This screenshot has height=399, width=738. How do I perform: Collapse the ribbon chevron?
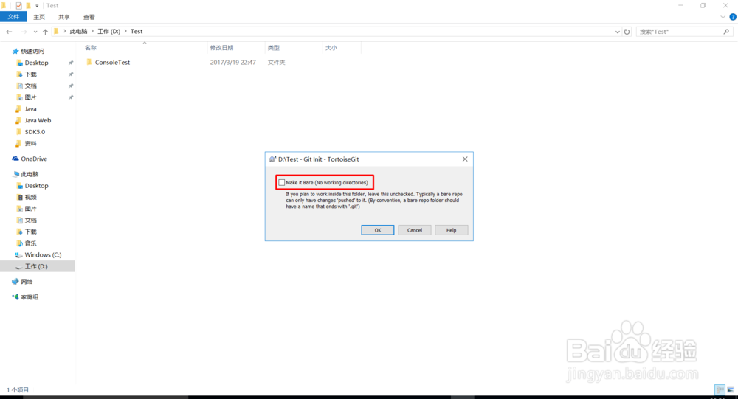(x=723, y=17)
